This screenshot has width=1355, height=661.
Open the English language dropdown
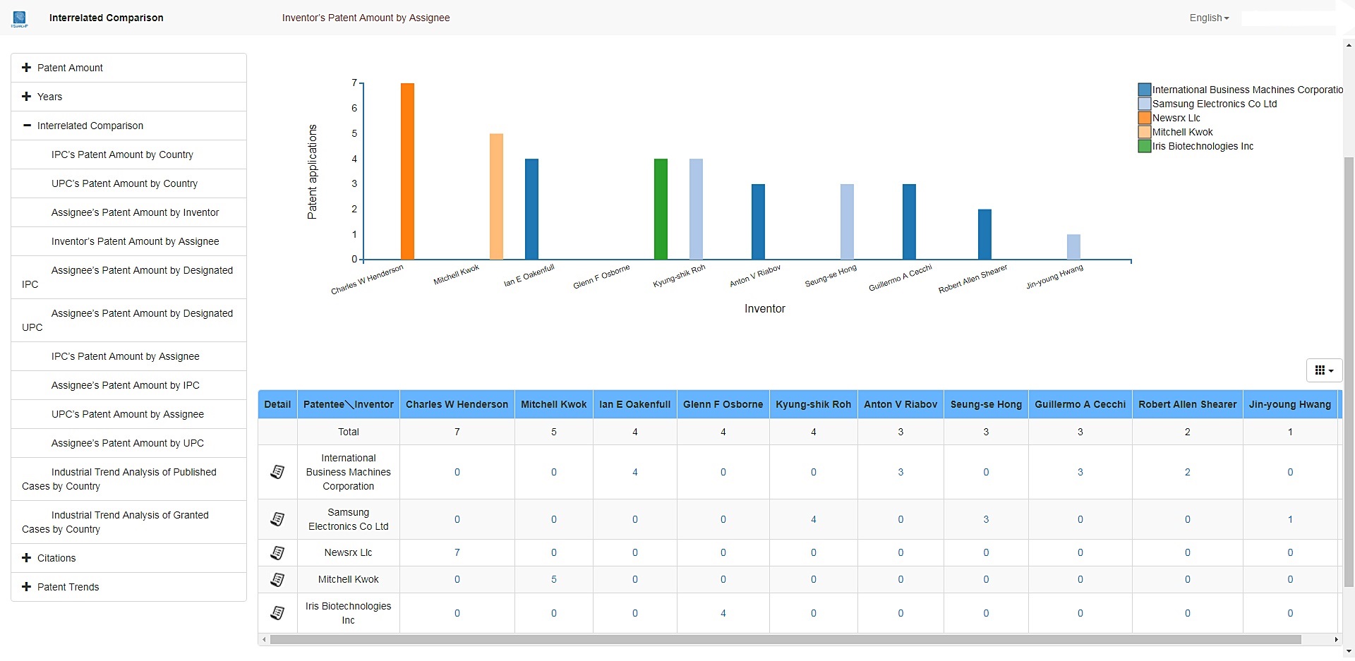coord(1209,18)
